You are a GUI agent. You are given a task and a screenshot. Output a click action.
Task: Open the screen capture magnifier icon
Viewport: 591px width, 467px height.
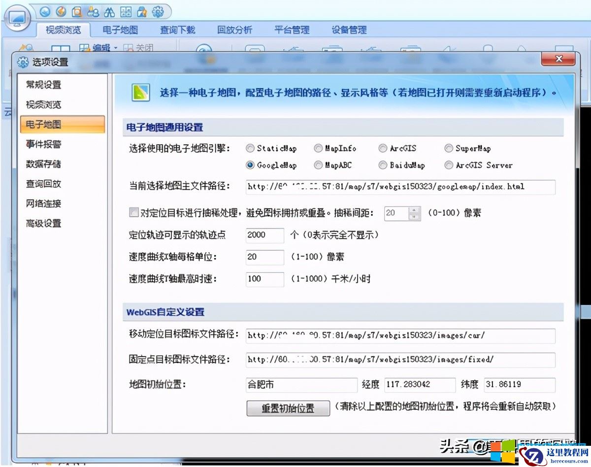76,11
